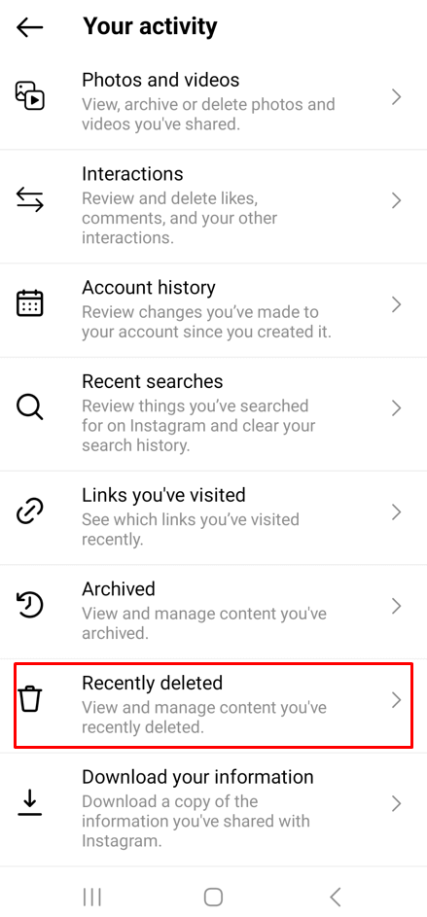Expand Account history using right chevron
Image resolution: width=427 pixels, height=917 pixels.
point(397,304)
